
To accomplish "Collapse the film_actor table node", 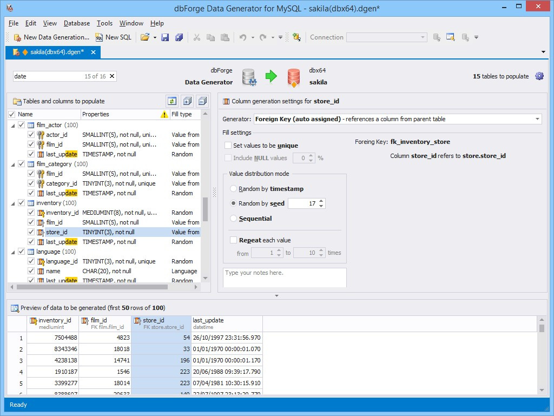I will [x=13, y=126].
